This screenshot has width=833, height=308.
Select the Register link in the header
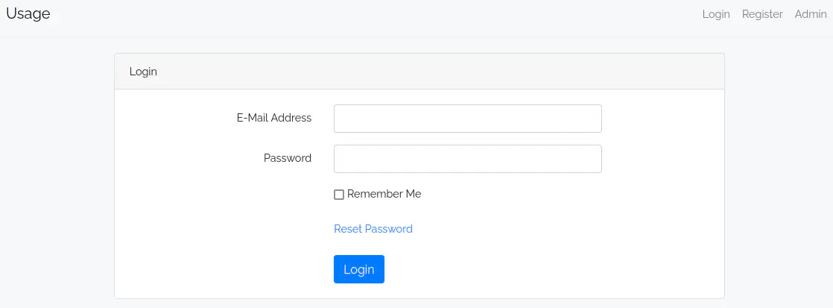[x=762, y=14]
